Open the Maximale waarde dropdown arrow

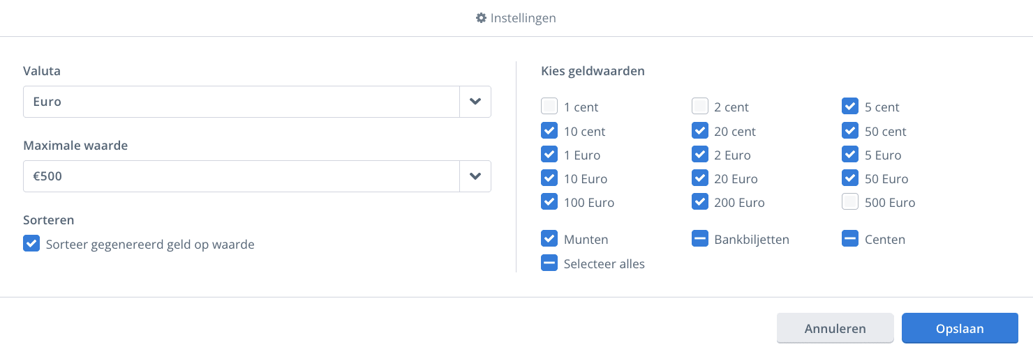point(475,176)
